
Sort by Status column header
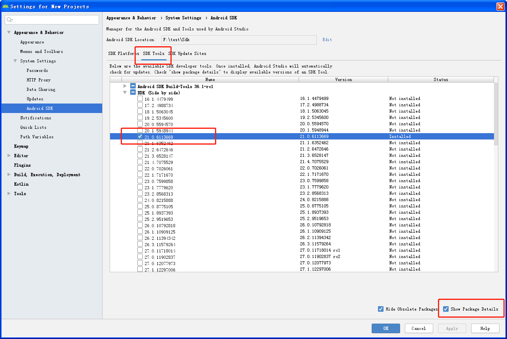(x=441, y=79)
